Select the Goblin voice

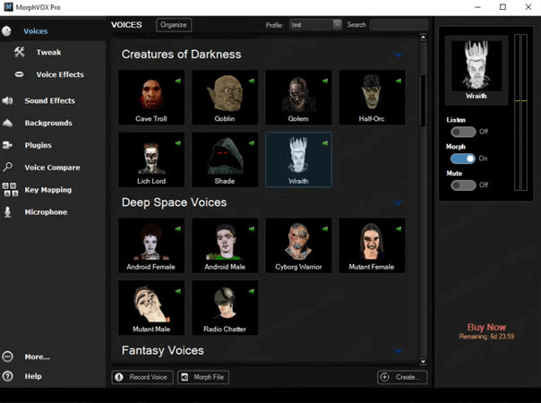click(225, 98)
